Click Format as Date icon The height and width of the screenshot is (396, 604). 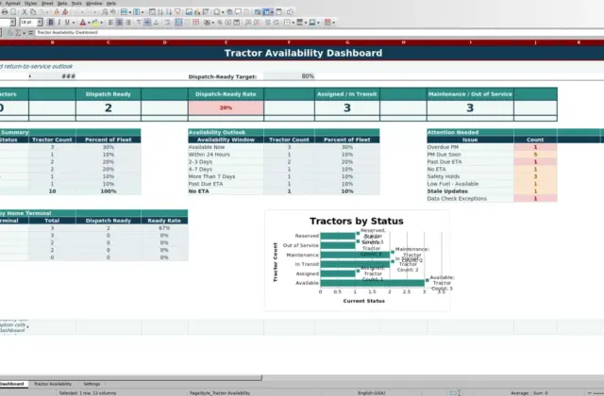237,23
